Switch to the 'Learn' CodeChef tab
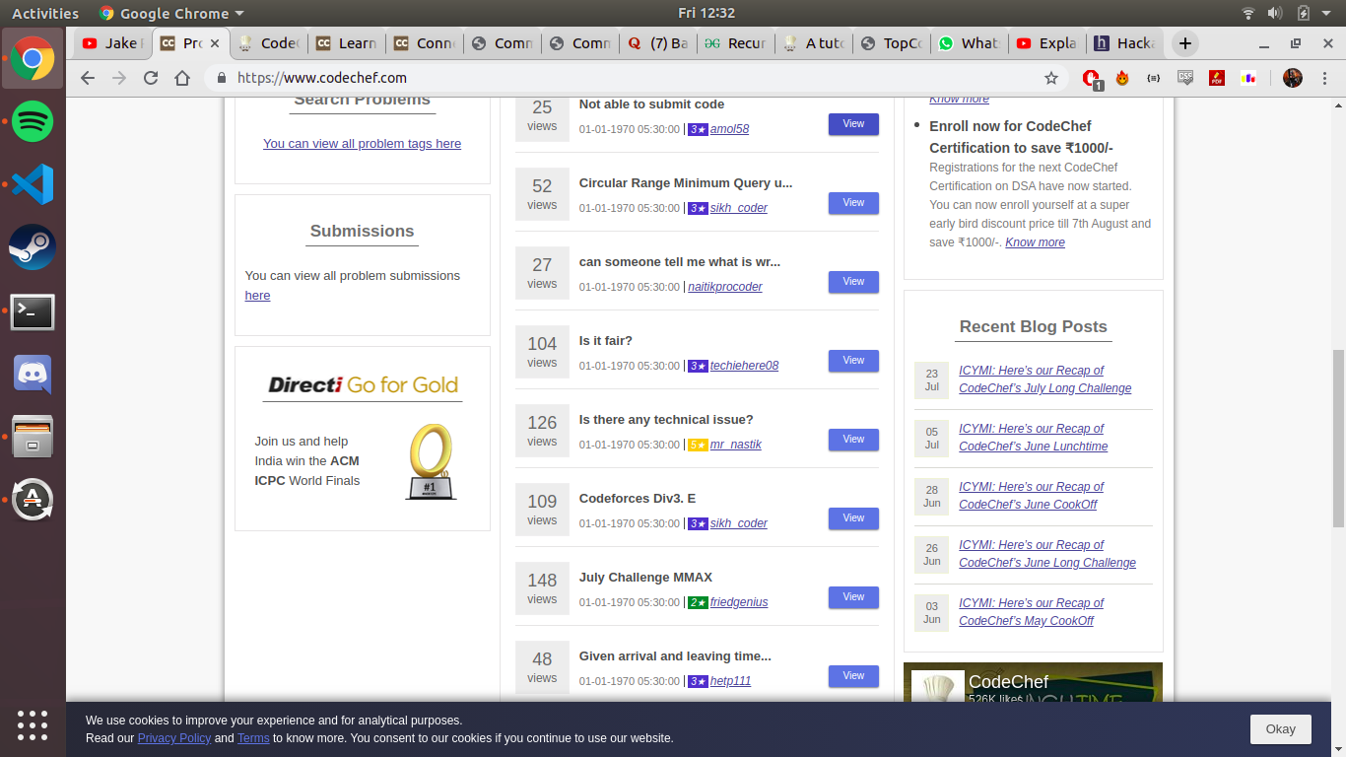Image resolution: width=1346 pixels, height=757 pixels. point(347,43)
